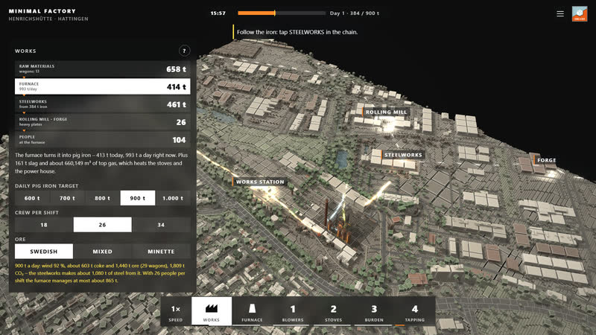Image resolution: width=596 pixels, height=335 pixels.
Task: Change the 1× speed control
Action: 176,311
